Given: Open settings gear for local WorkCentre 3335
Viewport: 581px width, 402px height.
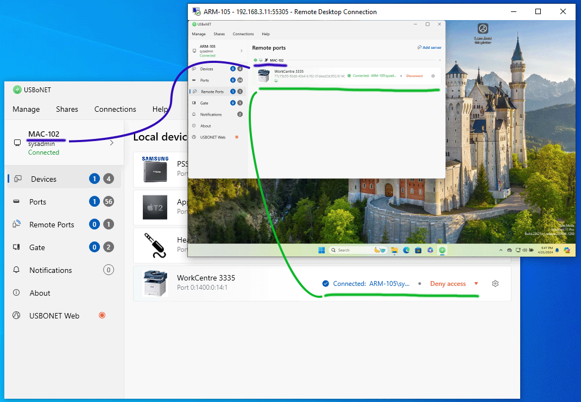Looking at the screenshot, I should (x=495, y=284).
